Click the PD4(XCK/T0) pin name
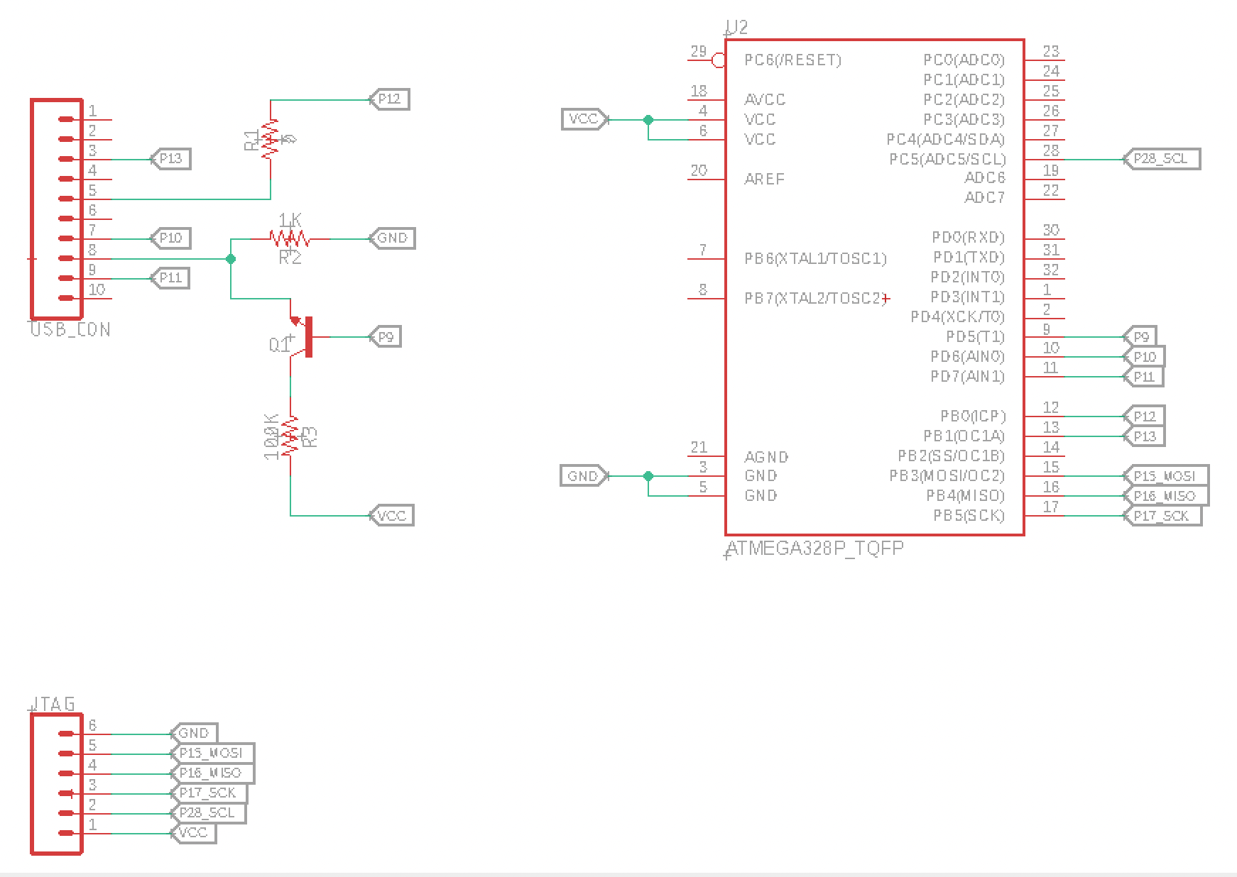 pyautogui.click(x=958, y=317)
